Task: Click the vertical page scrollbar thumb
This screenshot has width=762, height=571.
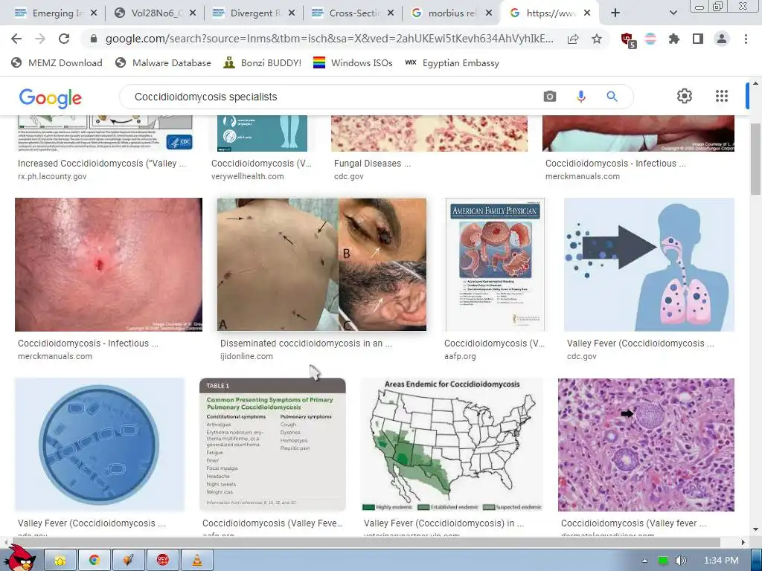Action: (x=755, y=159)
